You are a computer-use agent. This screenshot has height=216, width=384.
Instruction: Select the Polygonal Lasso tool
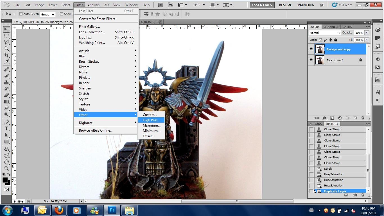click(x=6, y=42)
